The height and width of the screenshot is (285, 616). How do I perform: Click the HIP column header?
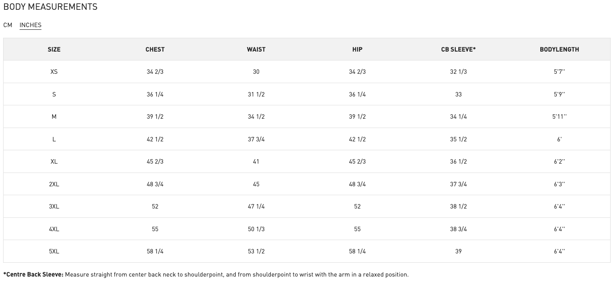[x=357, y=49]
